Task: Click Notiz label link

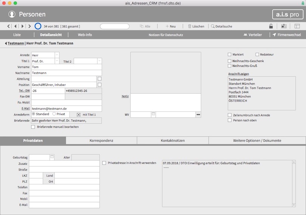Action: tap(125, 96)
